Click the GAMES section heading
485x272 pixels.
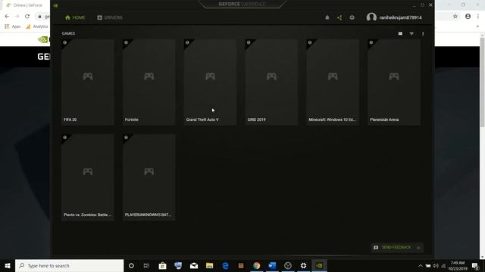tap(68, 33)
